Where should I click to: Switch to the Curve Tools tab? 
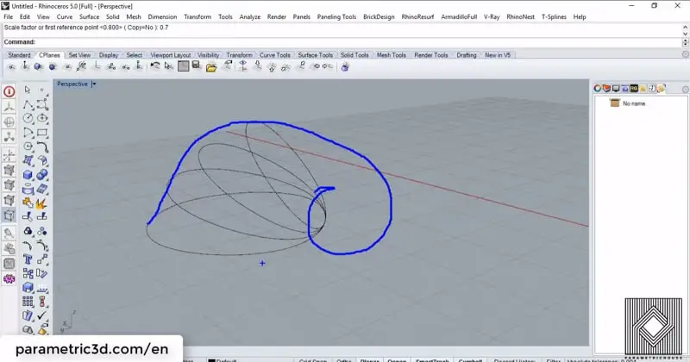pyautogui.click(x=276, y=55)
